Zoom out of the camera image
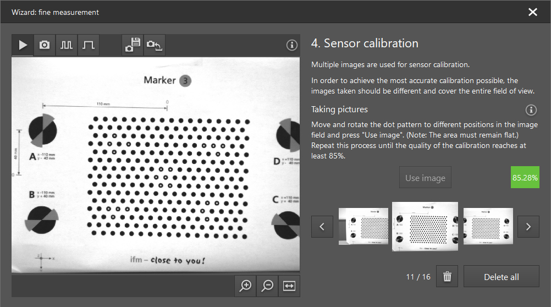Image resolution: width=551 pixels, height=307 pixels. [267, 286]
